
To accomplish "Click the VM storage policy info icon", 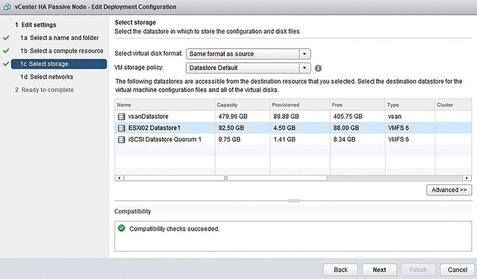I will click(318, 68).
